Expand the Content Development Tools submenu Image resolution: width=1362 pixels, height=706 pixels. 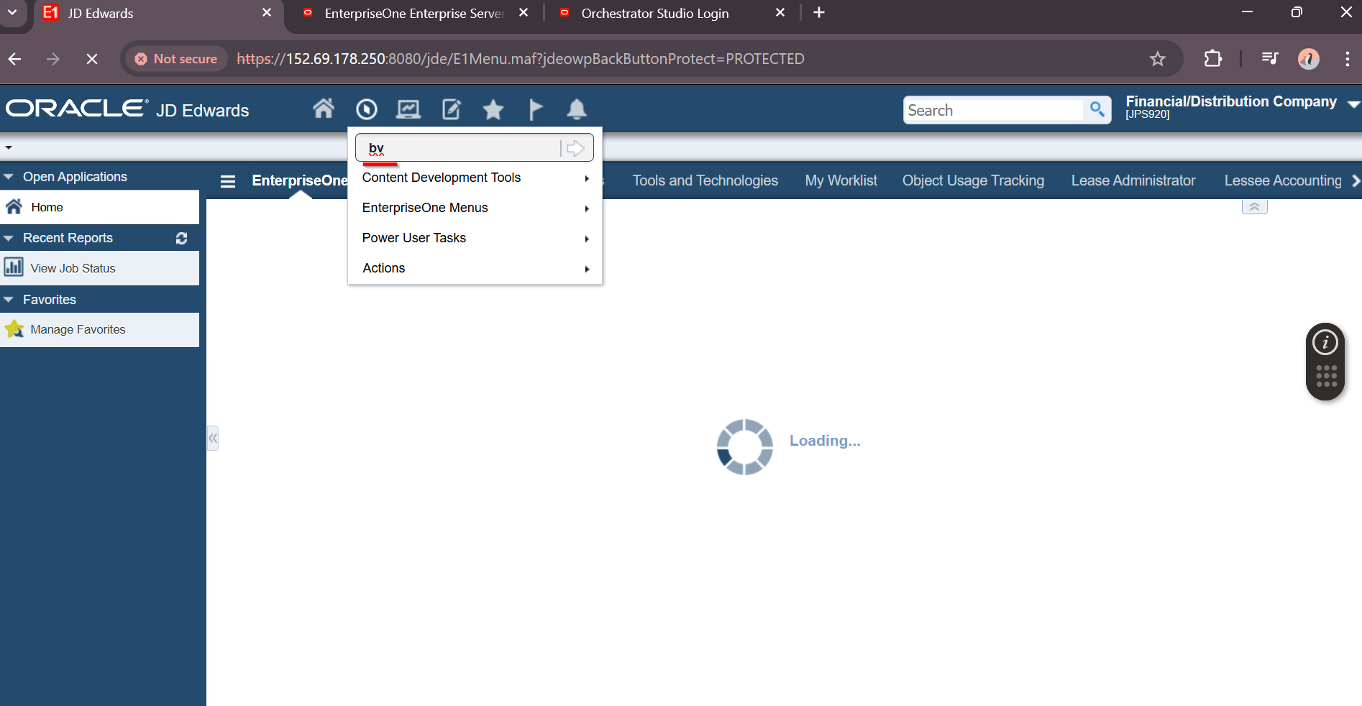click(475, 178)
